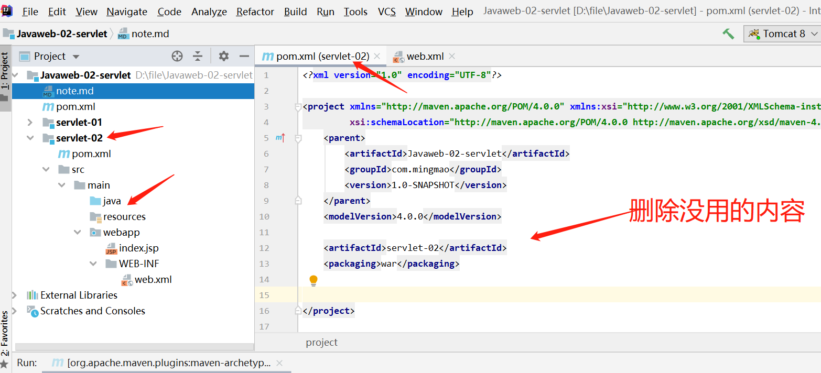Click the intention lightbulb icon in editor
Screen dimensions: 821x373
click(314, 280)
